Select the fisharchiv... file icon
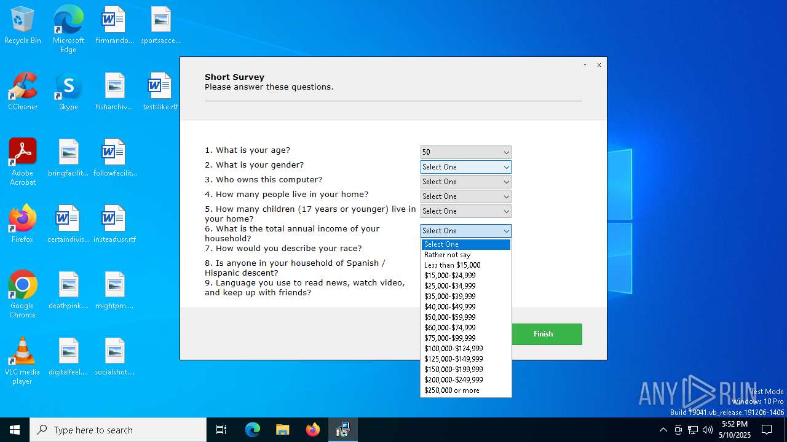The image size is (787, 442). [114, 92]
